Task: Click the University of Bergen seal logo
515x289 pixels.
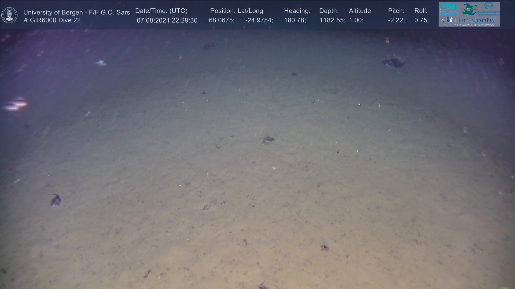Action: [9, 15]
